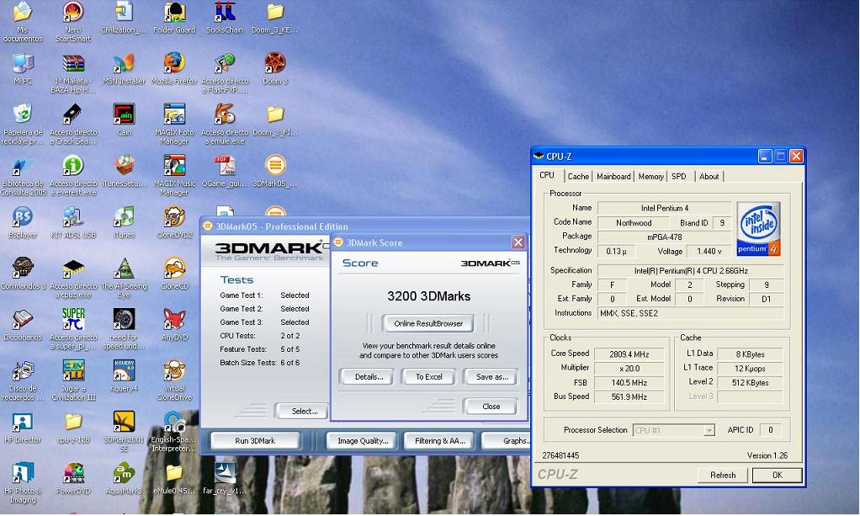Open the BSplayer desktop icon
Viewport: 860px width, 516px height.
coord(23,217)
